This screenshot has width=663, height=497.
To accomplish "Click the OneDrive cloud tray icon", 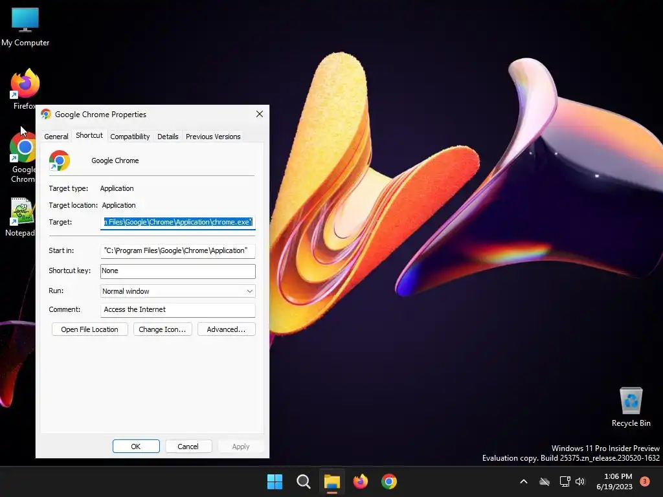I will [x=545, y=481].
